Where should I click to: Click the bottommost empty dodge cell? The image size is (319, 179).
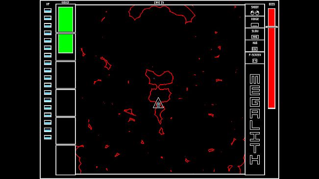[66, 160]
